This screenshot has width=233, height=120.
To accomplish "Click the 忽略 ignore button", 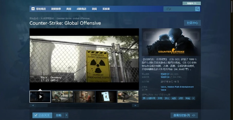I will 59,115.
